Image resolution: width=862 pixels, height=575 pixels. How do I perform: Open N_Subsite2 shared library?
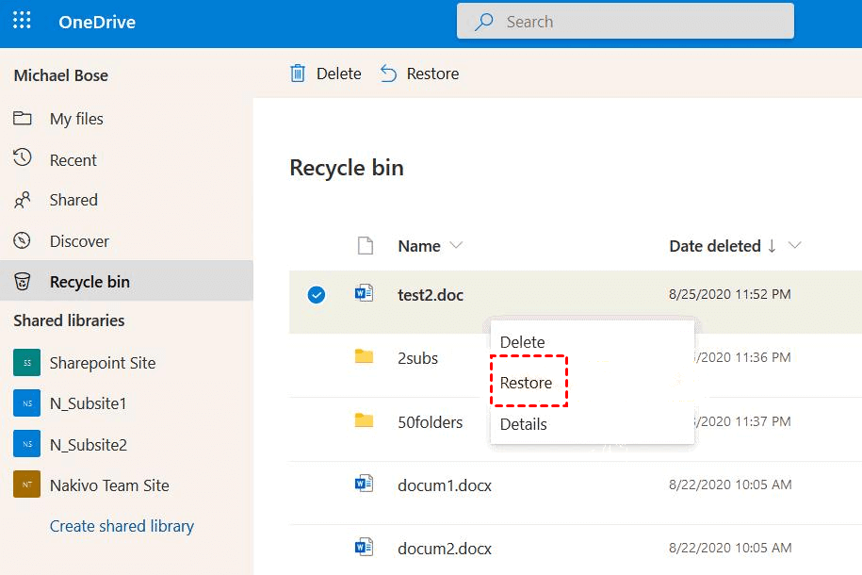pos(89,445)
